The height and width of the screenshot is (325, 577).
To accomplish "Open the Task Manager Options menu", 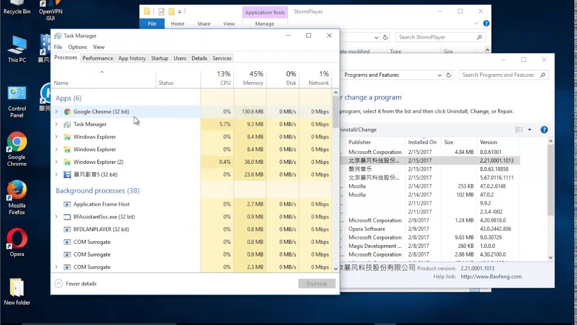I will click(x=78, y=47).
